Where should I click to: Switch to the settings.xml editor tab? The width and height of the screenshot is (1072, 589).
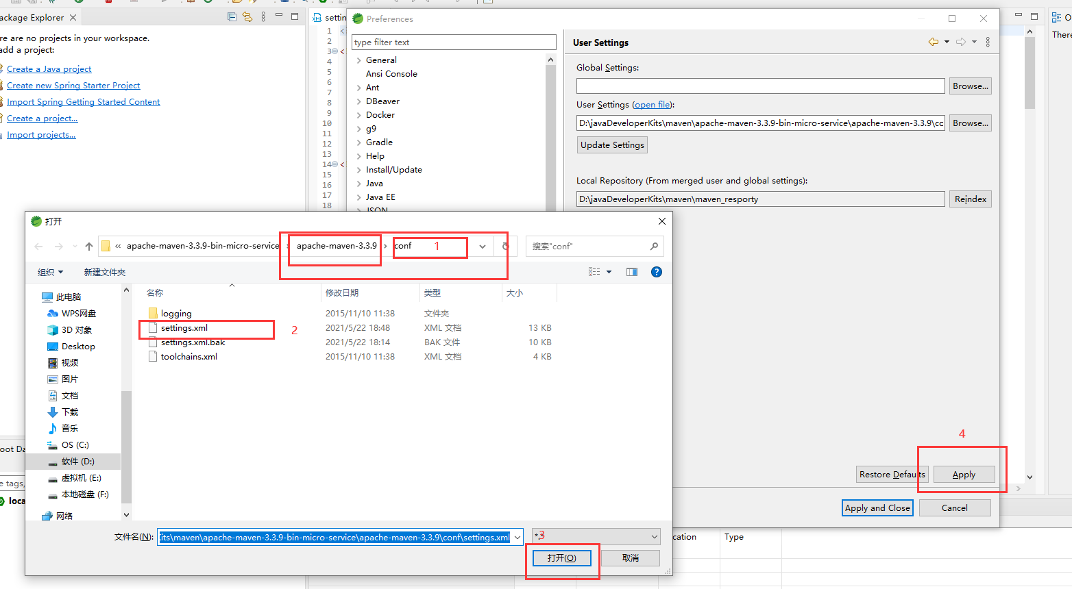[x=331, y=17]
